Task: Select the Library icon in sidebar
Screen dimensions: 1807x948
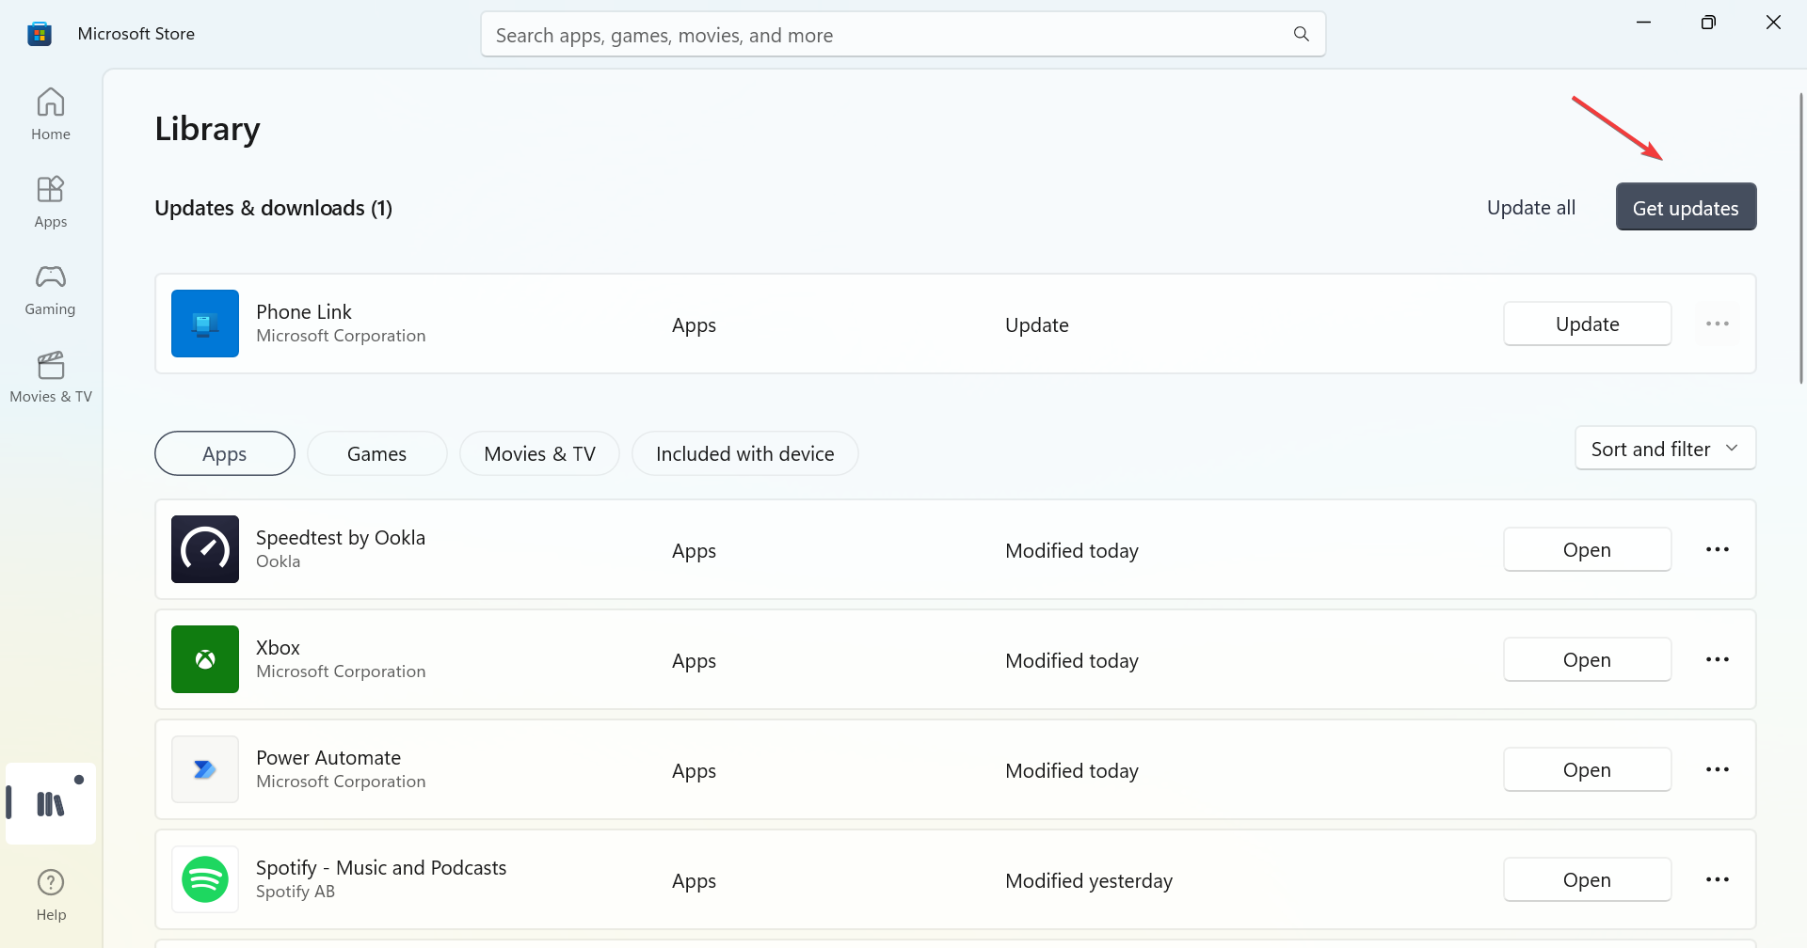Action: (x=51, y=803)
